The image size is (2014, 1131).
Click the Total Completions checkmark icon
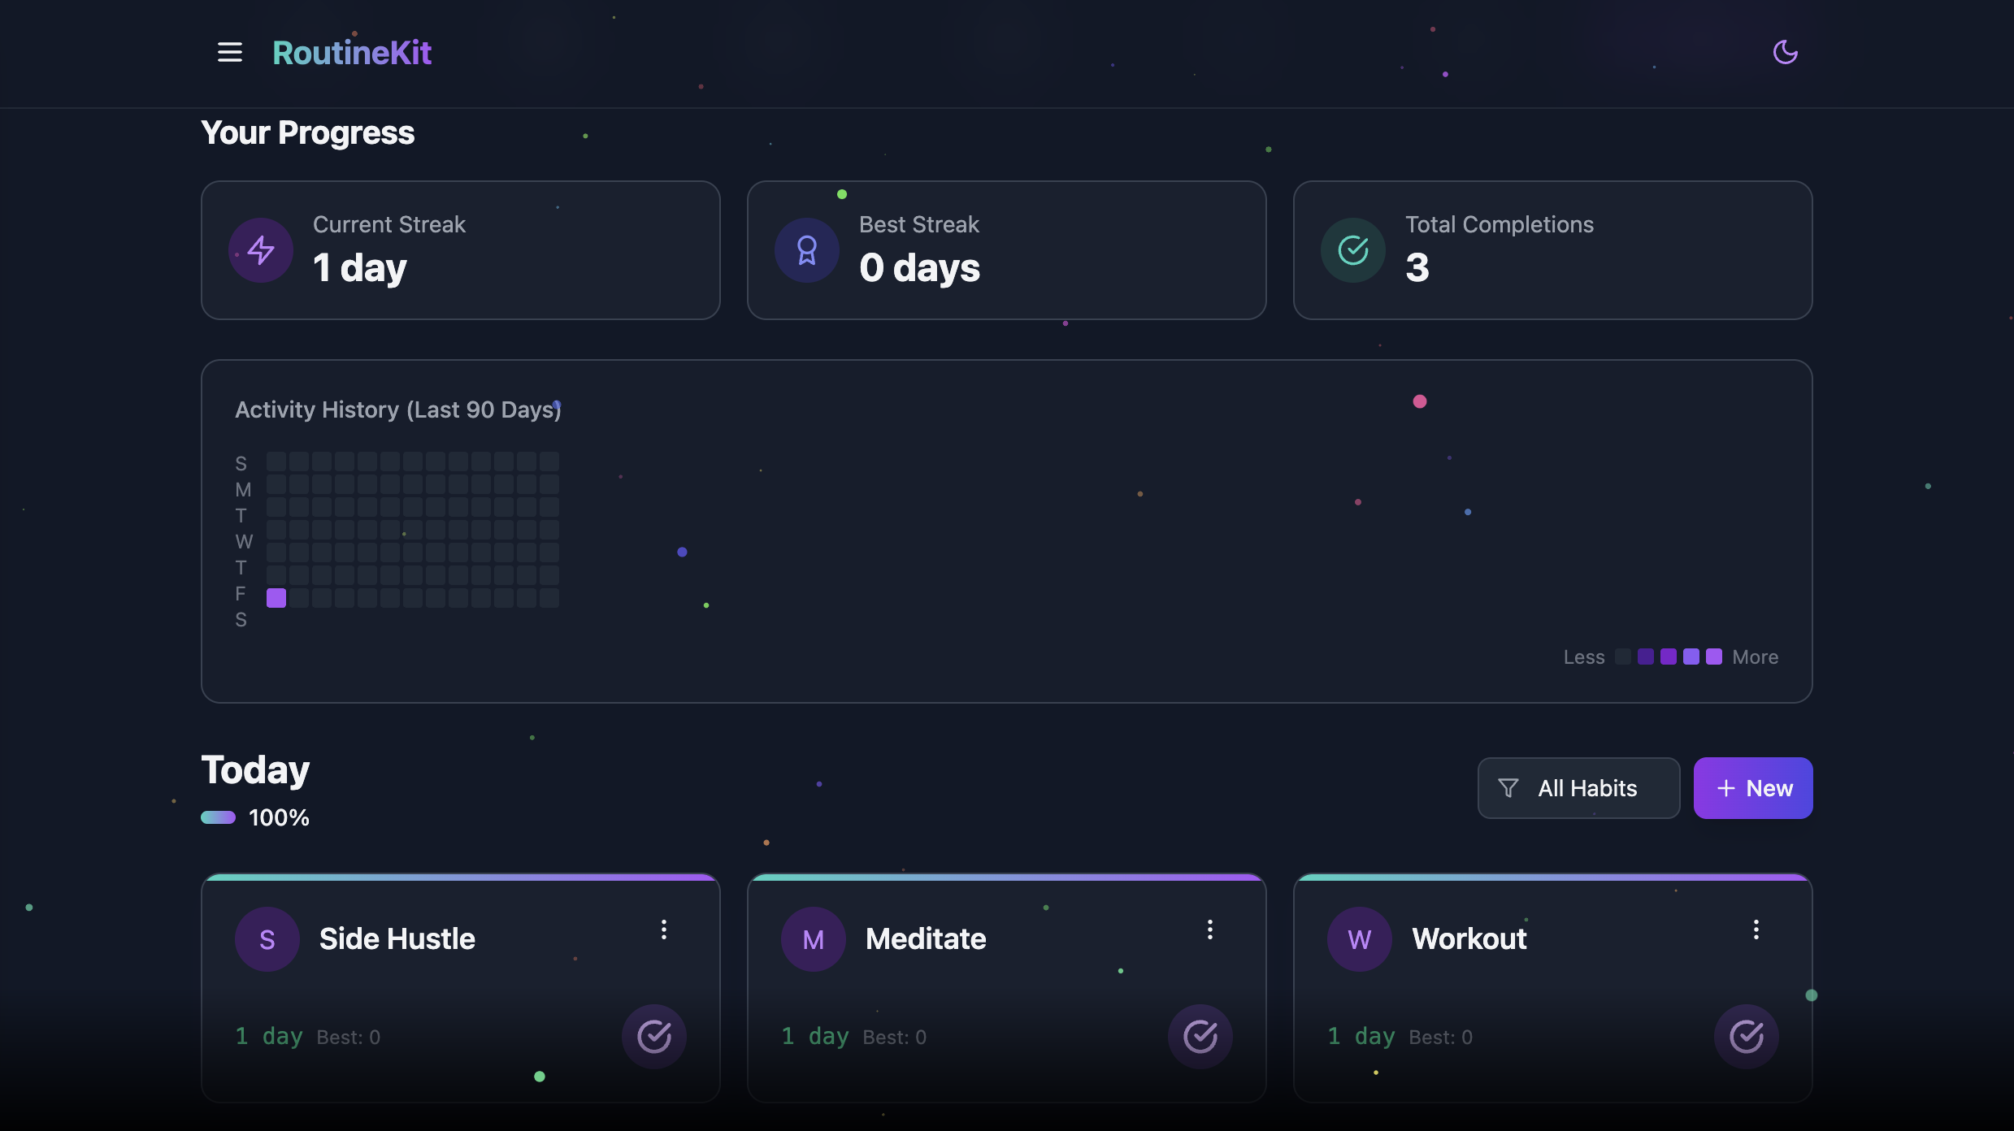pos(1353,250)
